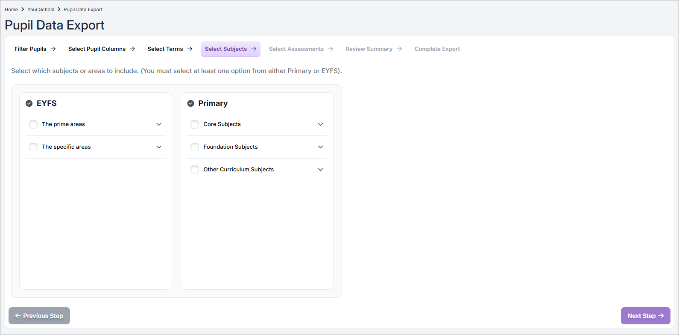This screenshot has width=679, height=335.
Task: Tick the prime areas checkbox
Action: tap(33, 124)
